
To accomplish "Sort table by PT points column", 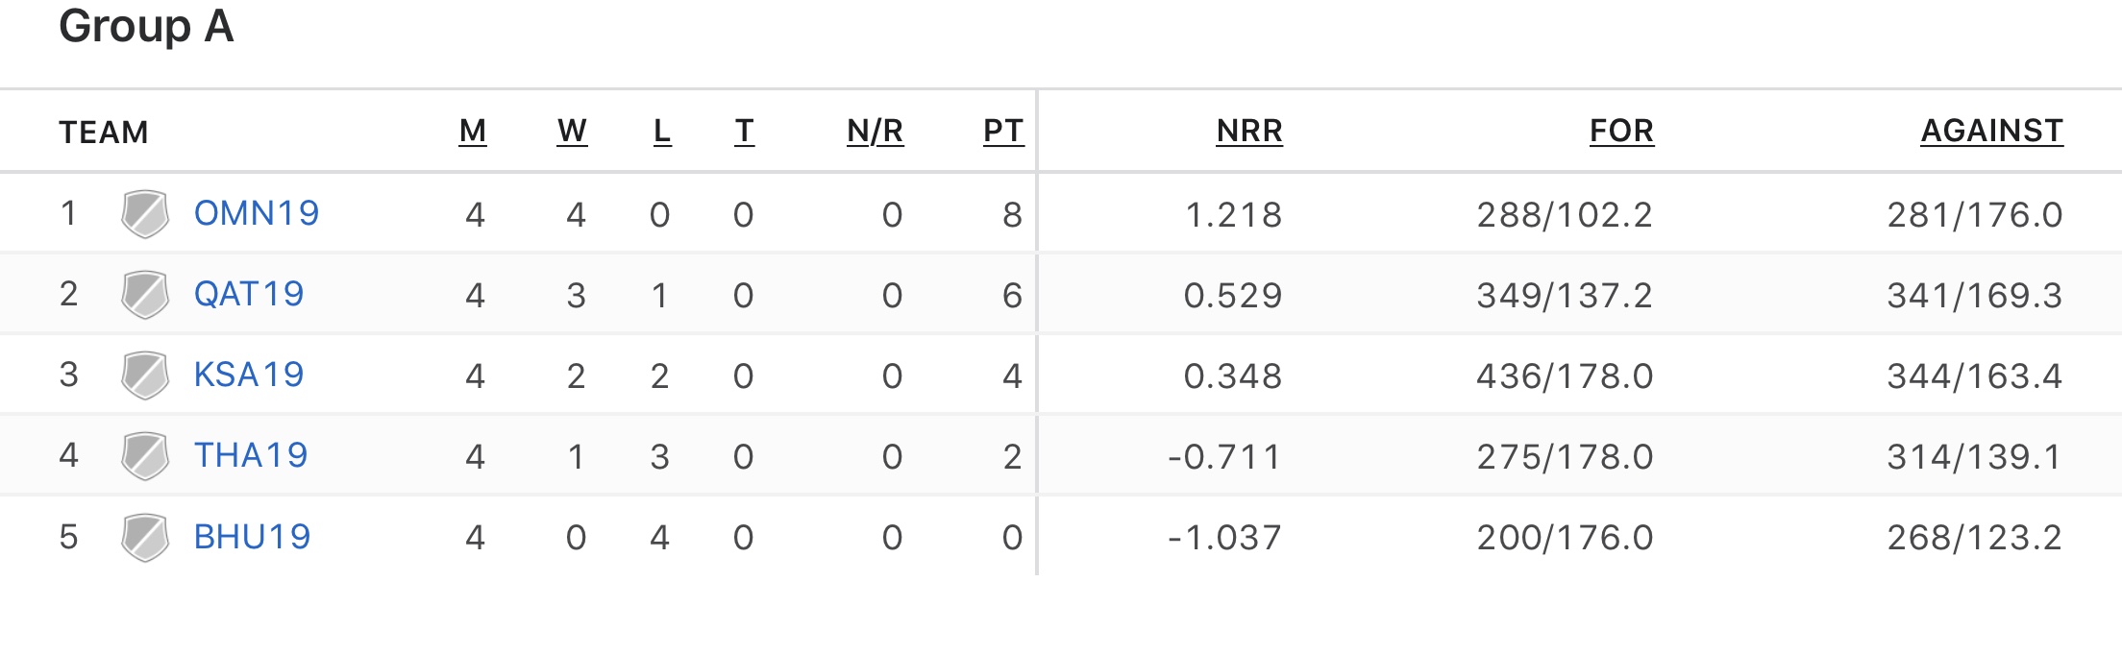I will (1003, 131).
